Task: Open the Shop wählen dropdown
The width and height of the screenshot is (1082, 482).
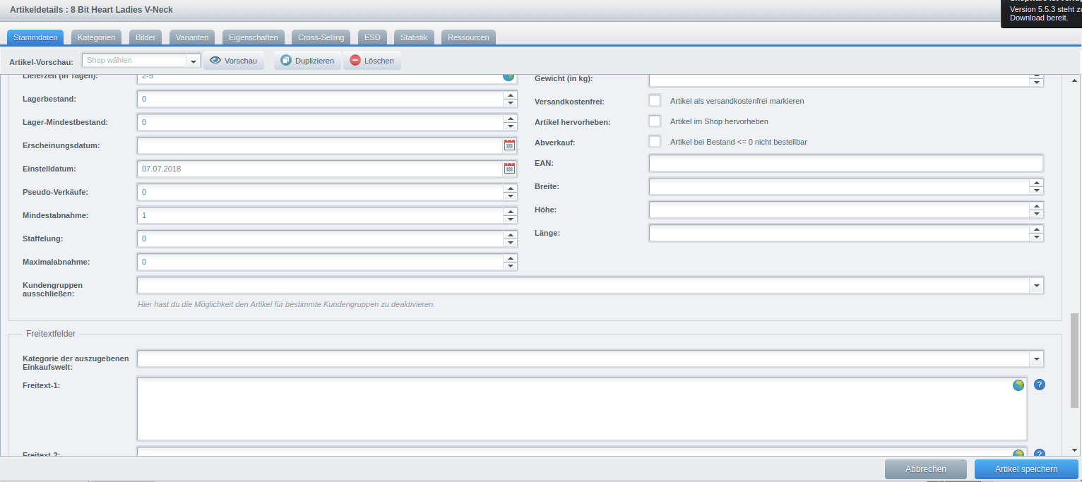Action: coord(193,61)
